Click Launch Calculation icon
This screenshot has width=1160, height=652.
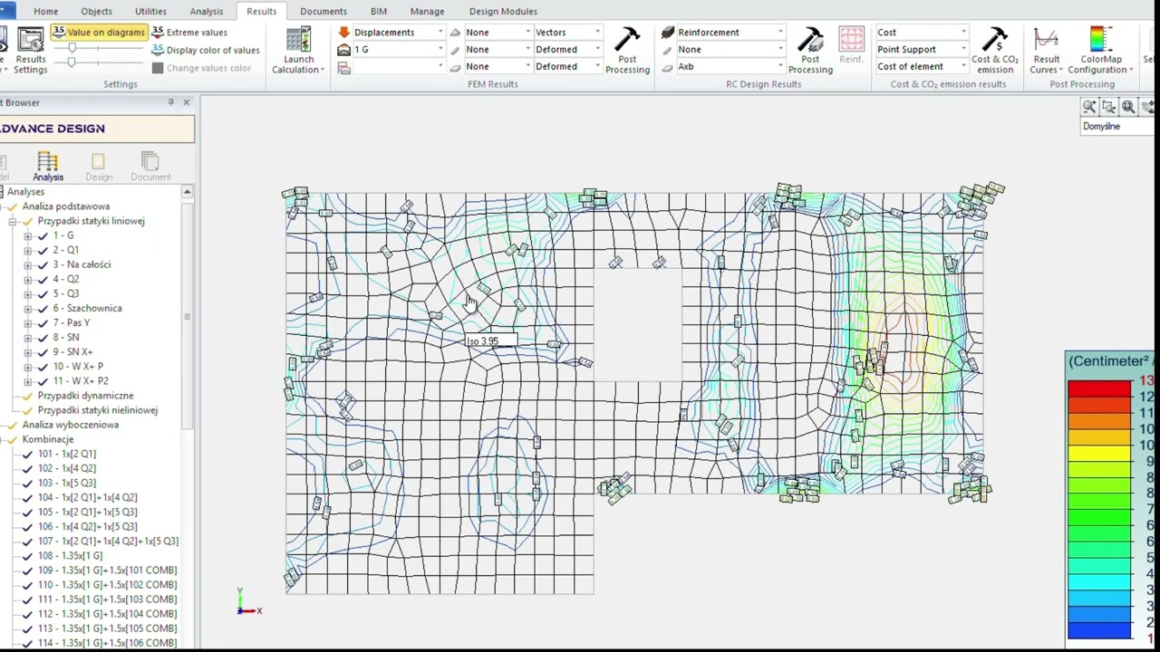298,40
